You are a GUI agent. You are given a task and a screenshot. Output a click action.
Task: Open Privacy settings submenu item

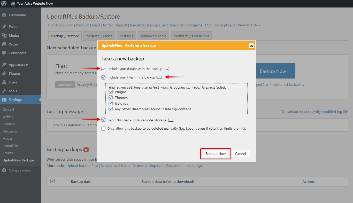[8, 153]
